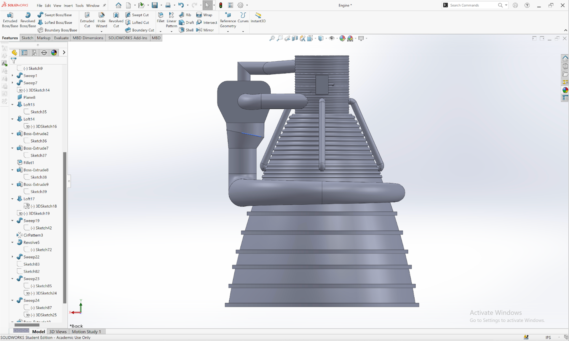Screen dimensions: 569x341
Task: Collapse the Loft13 feature
Action: tap(12, 105)
